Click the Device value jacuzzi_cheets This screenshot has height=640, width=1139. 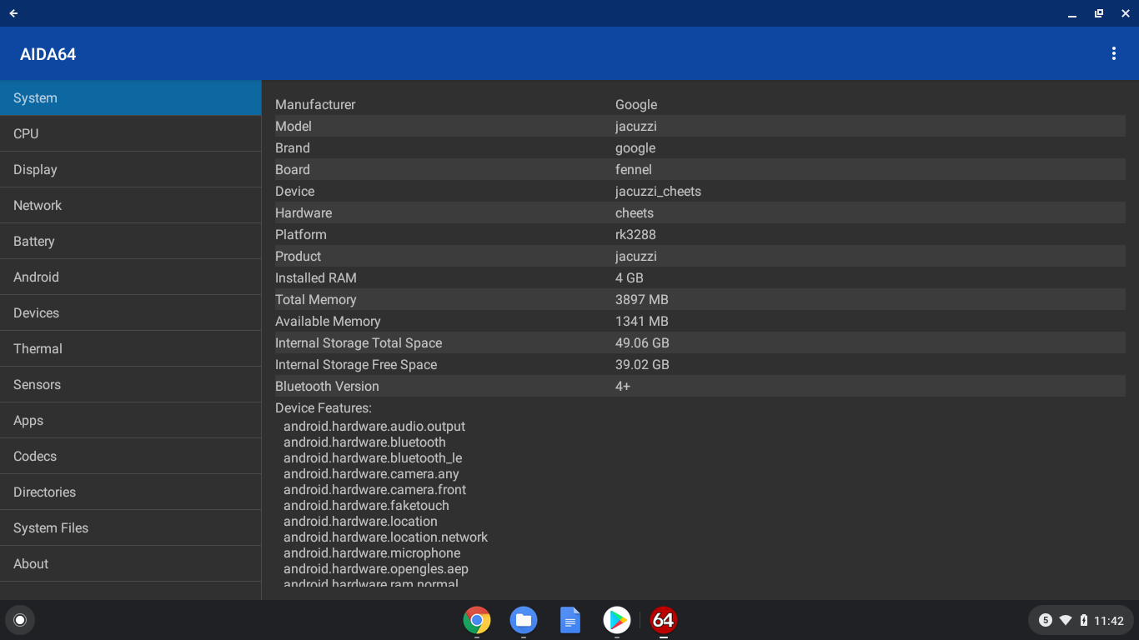(658, 192)
